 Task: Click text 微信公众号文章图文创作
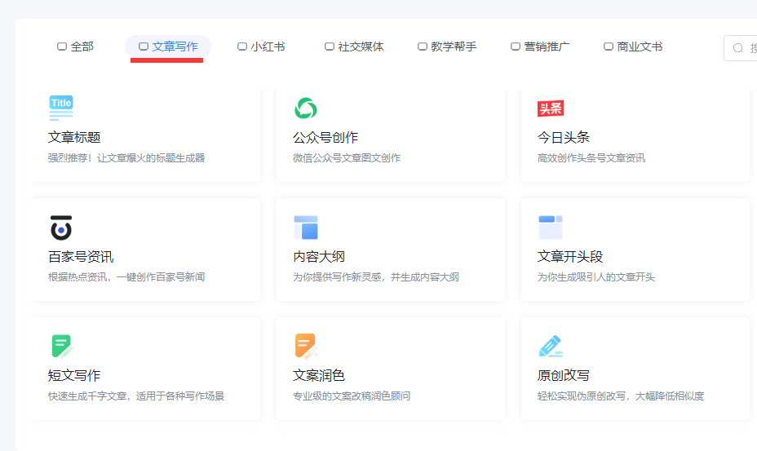click(347, 158)
